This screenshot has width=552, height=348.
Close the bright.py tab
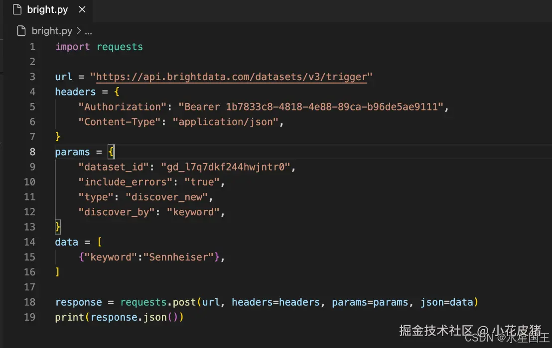82,9
